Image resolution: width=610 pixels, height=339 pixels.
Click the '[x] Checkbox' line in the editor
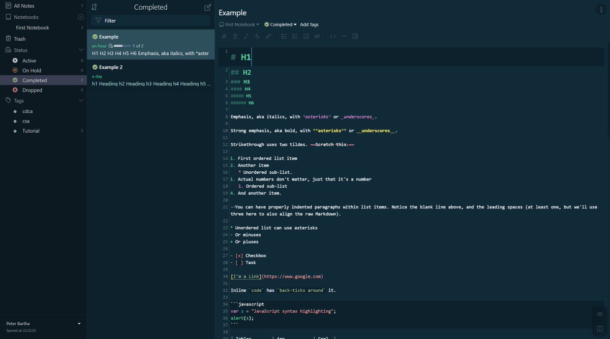[x=249, y=256]
